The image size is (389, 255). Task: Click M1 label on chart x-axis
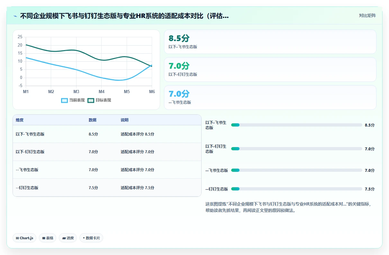tap(26, 92)
